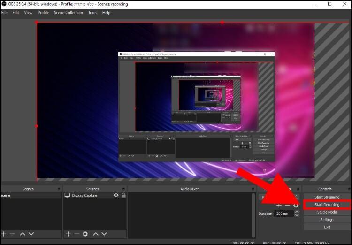Click Start Streaming button
The image size is (352, 245).
pyautogui.click(x=327, y=197)
